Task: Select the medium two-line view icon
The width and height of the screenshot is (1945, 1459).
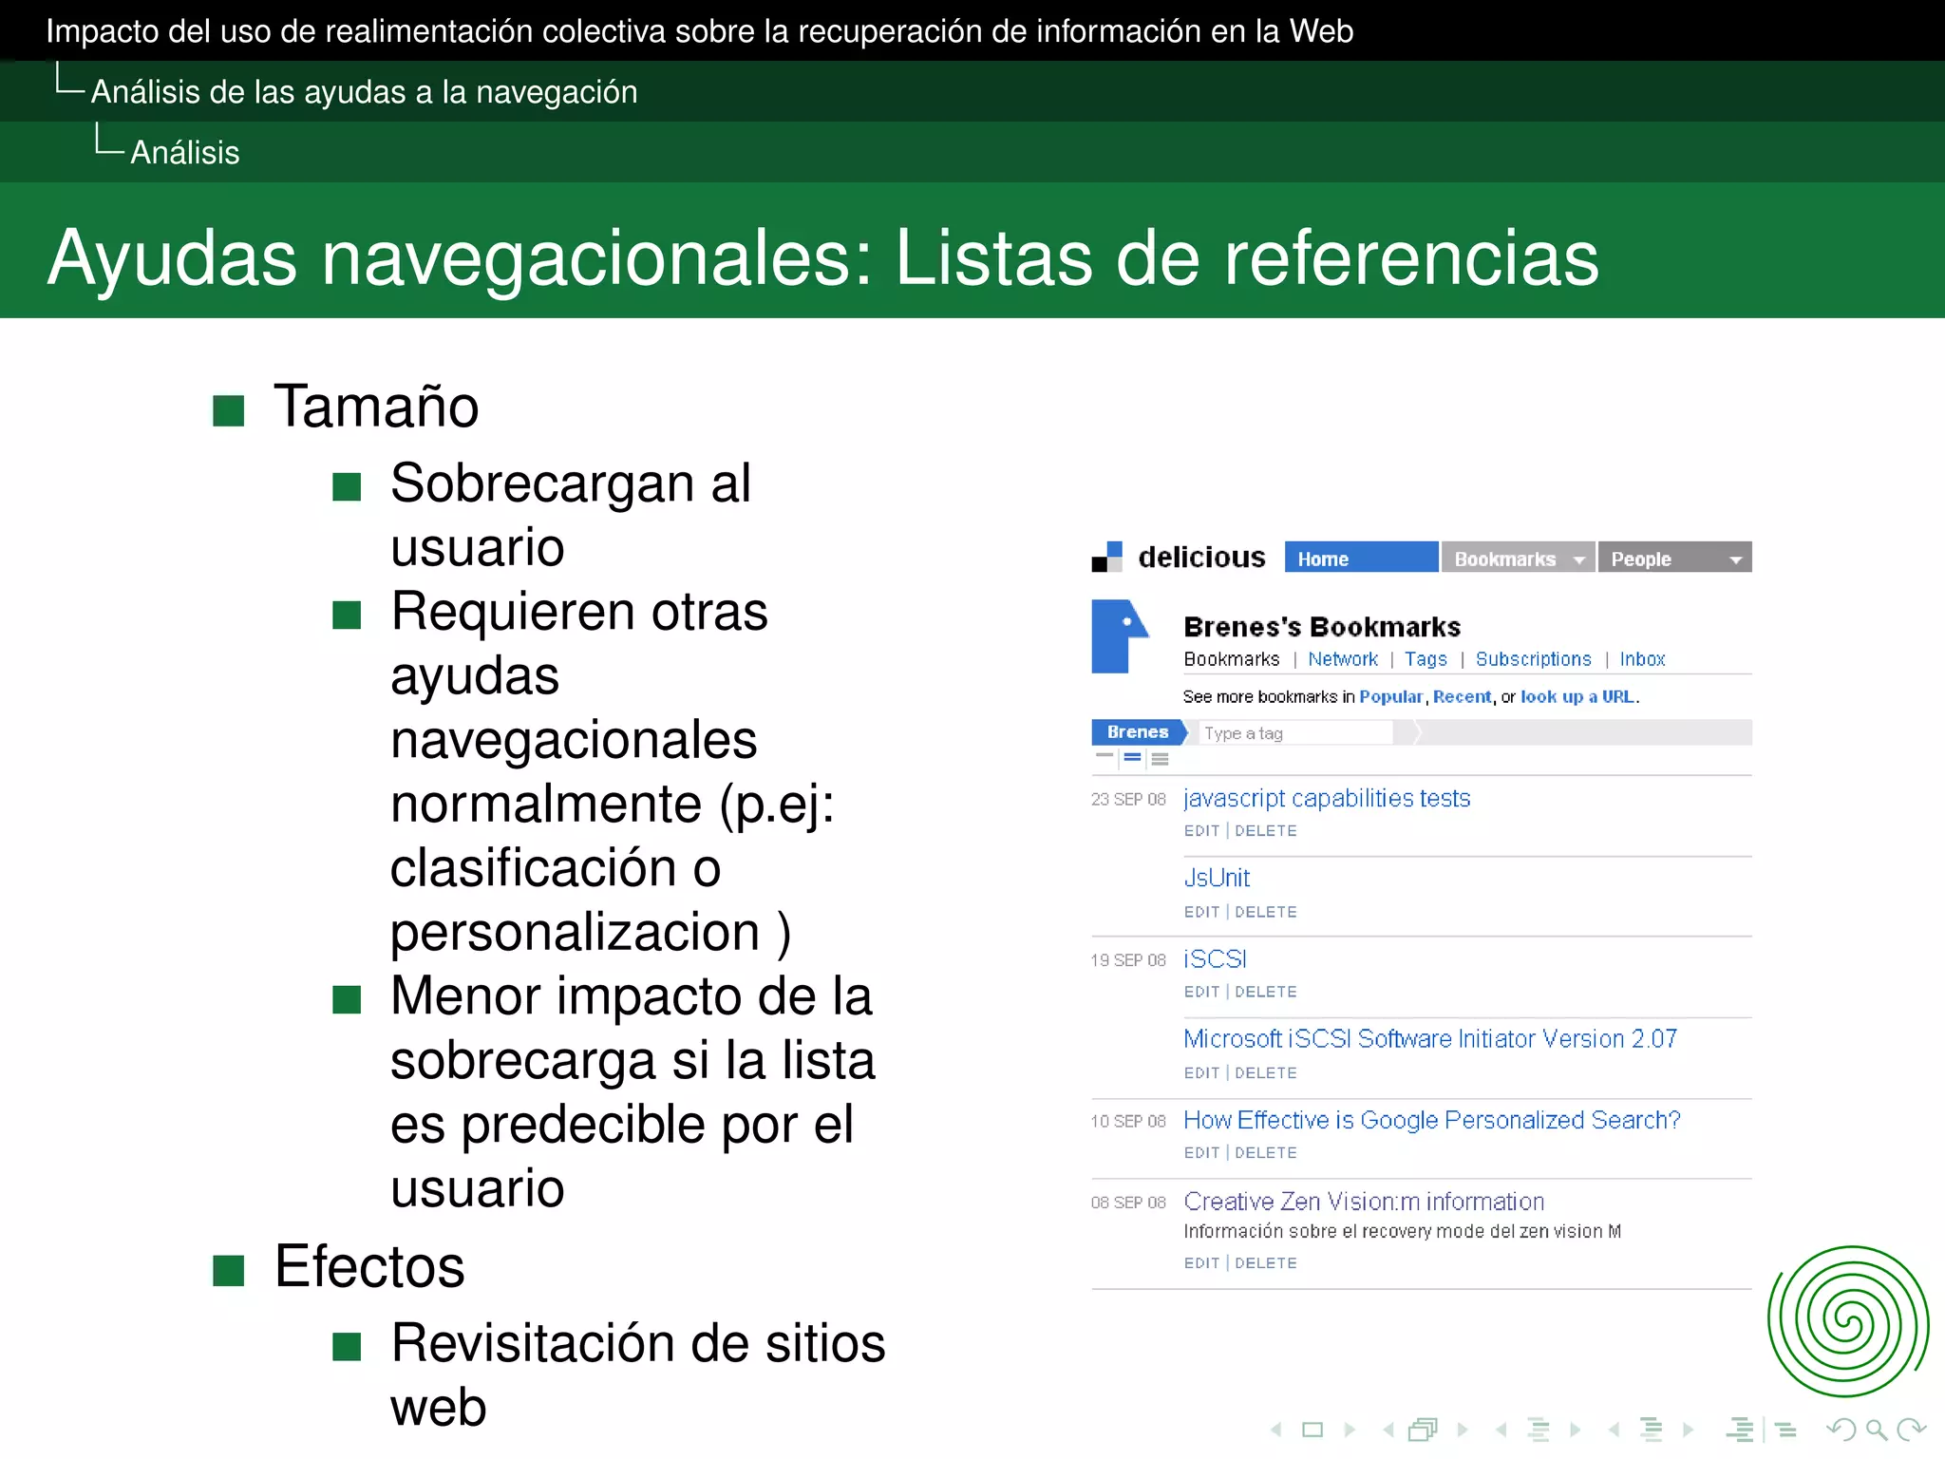Action: 1132,757
